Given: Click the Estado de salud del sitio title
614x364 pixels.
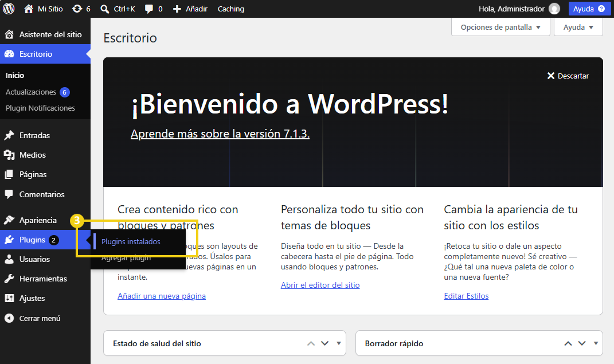Looking at the screenshot, I should click(x=157, y=343).
